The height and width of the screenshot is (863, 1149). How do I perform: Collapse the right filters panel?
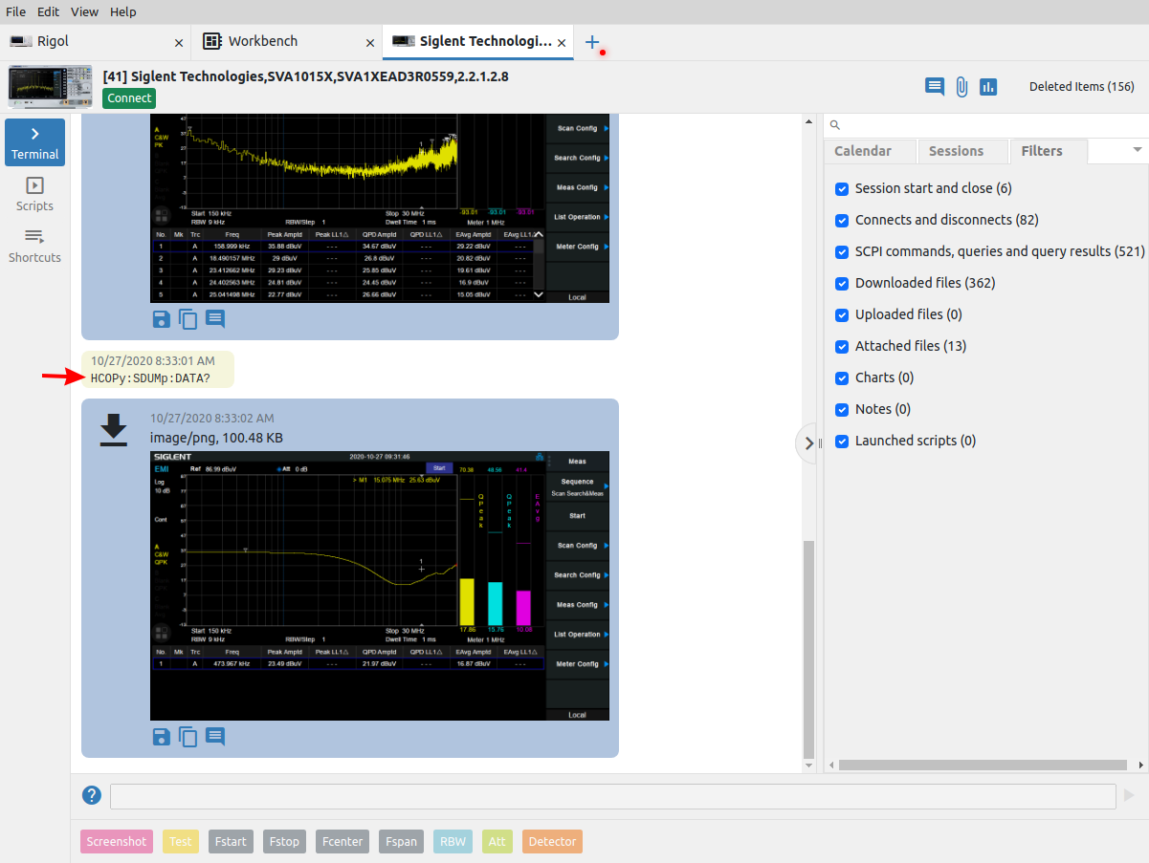pyautogui.click(x=809, y=443)
